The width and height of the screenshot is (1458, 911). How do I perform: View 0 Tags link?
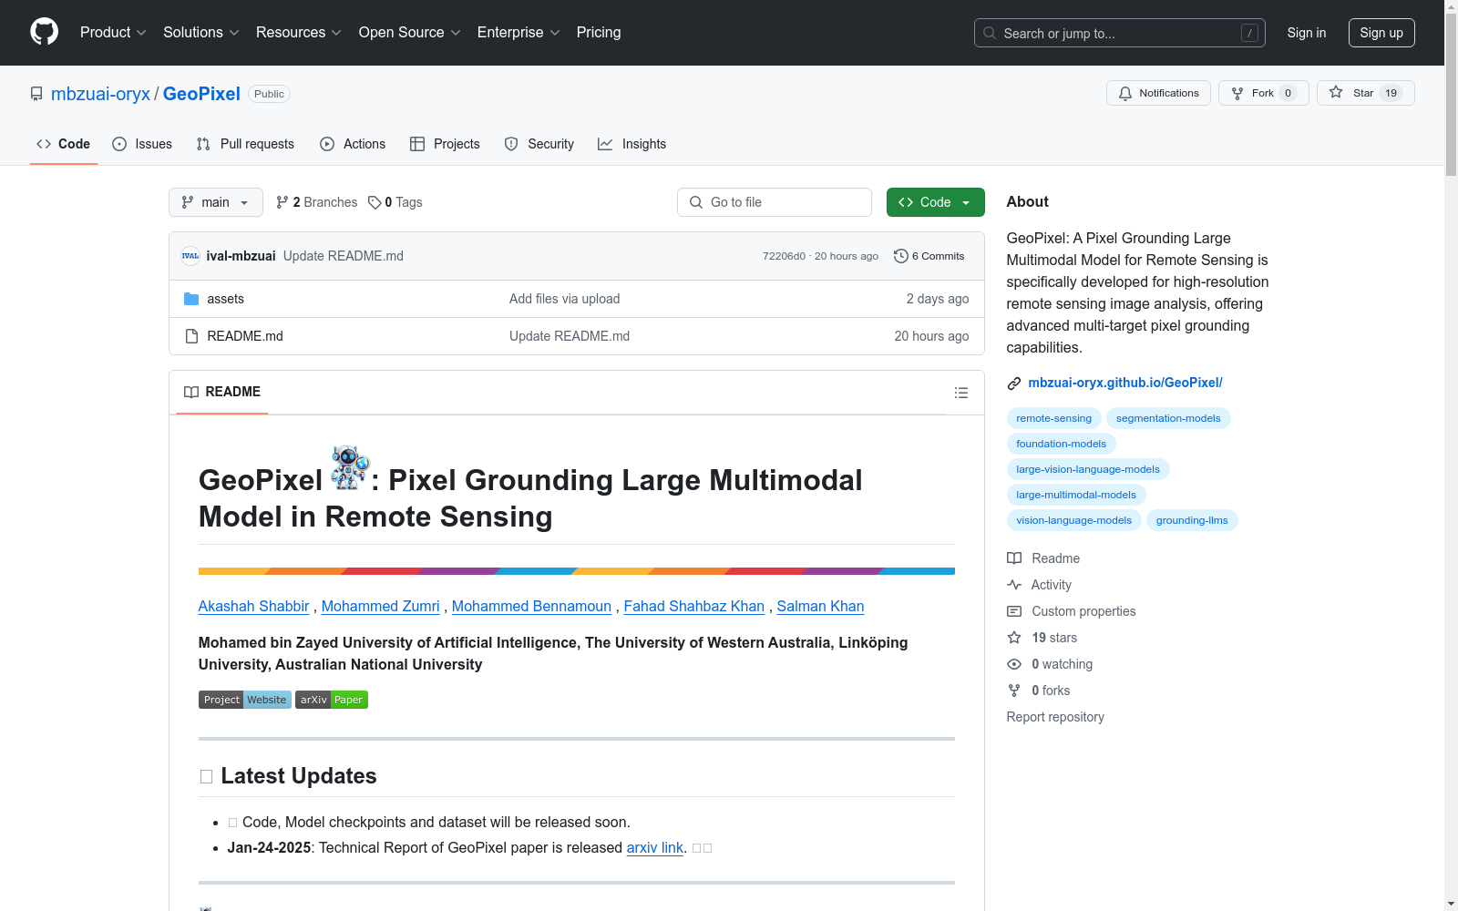tap(395, 202)
